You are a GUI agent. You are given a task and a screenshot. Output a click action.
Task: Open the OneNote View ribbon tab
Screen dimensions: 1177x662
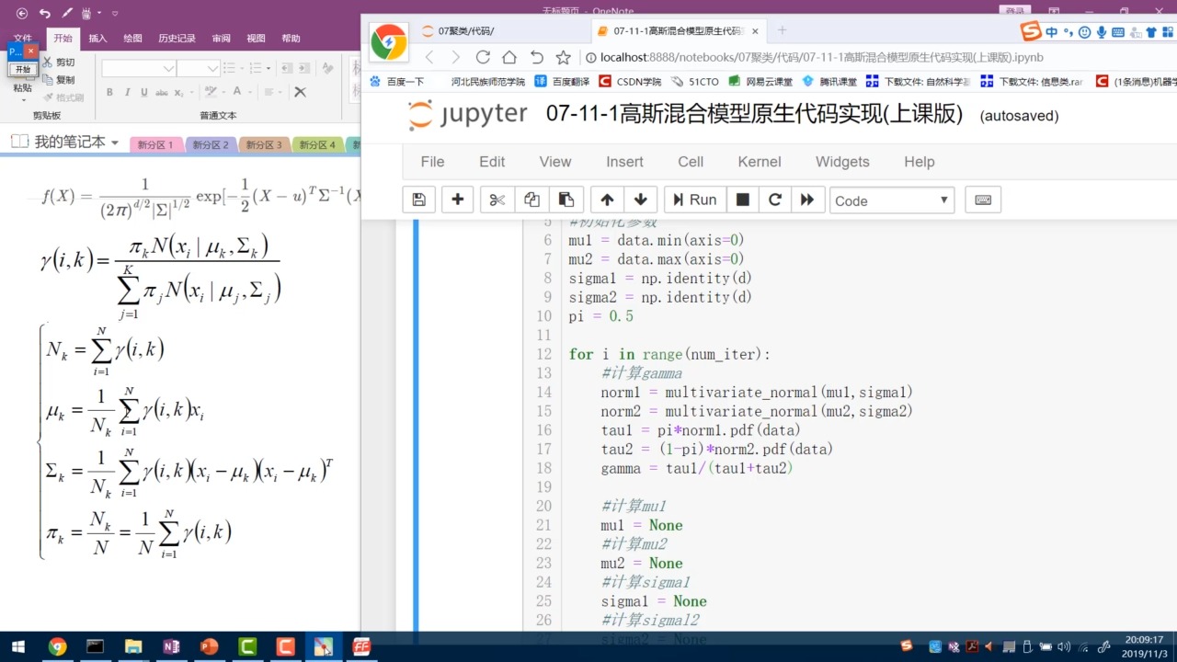pyautogui.click(x=256, y=39)
